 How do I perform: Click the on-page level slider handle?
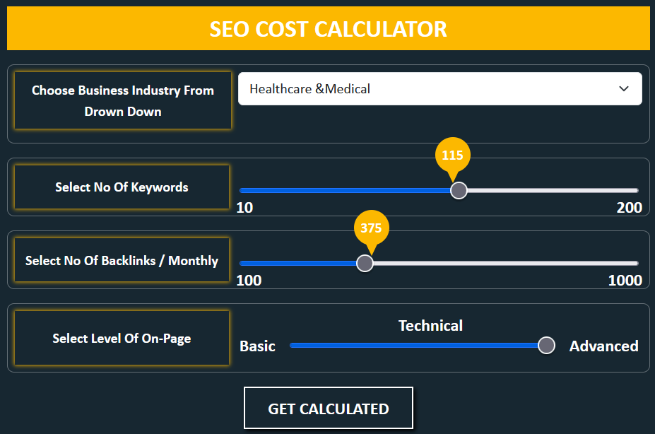pos(546,345)
